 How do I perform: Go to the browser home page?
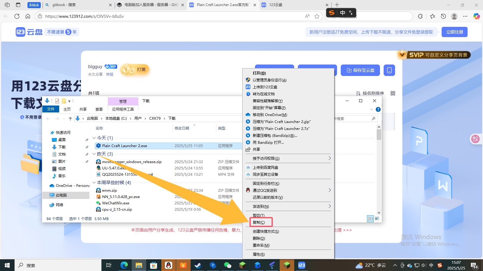(x=28, y=16)
